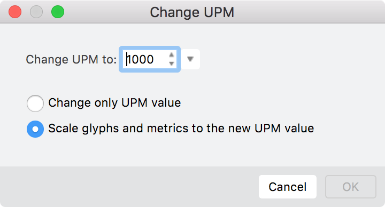
Task: Decrease UPM with the stepper down arrow
Action: coord(172,63)
